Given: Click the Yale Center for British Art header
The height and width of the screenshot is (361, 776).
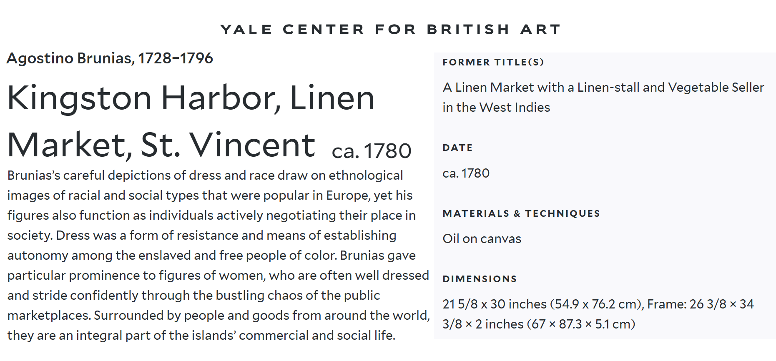Looking at the screenshot, I should [390, 30].
